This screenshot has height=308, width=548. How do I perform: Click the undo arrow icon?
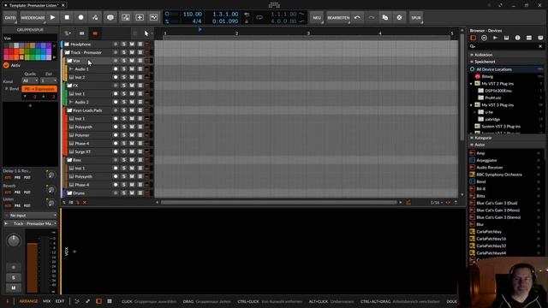coord(357,17)
